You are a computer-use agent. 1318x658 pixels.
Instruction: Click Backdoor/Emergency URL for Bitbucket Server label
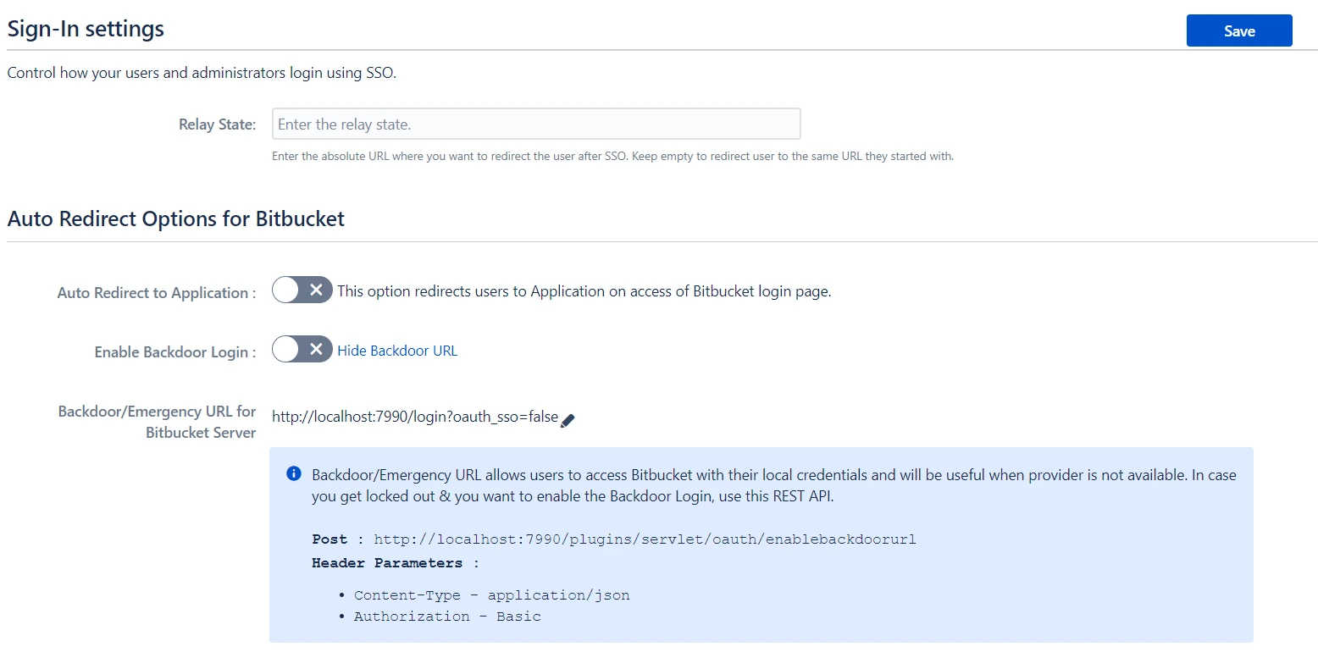tap(157, 422)
